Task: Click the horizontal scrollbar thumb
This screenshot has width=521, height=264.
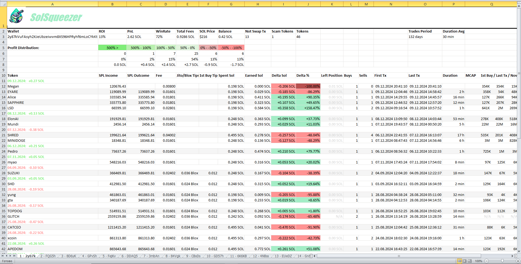Action: (x=399, y=256)
